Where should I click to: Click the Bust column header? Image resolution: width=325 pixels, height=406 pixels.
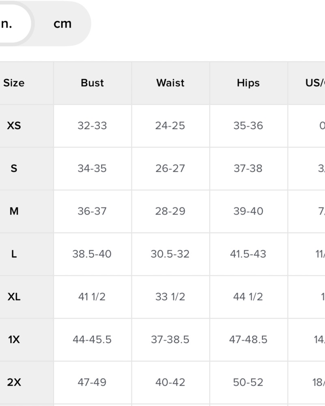coord(92,83)
